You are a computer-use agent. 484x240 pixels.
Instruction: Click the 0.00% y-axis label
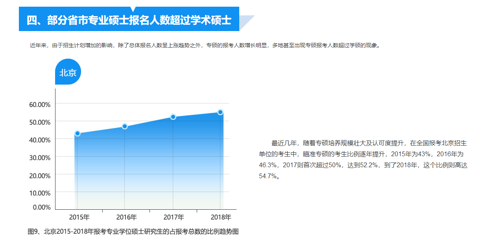click(41, 207)
